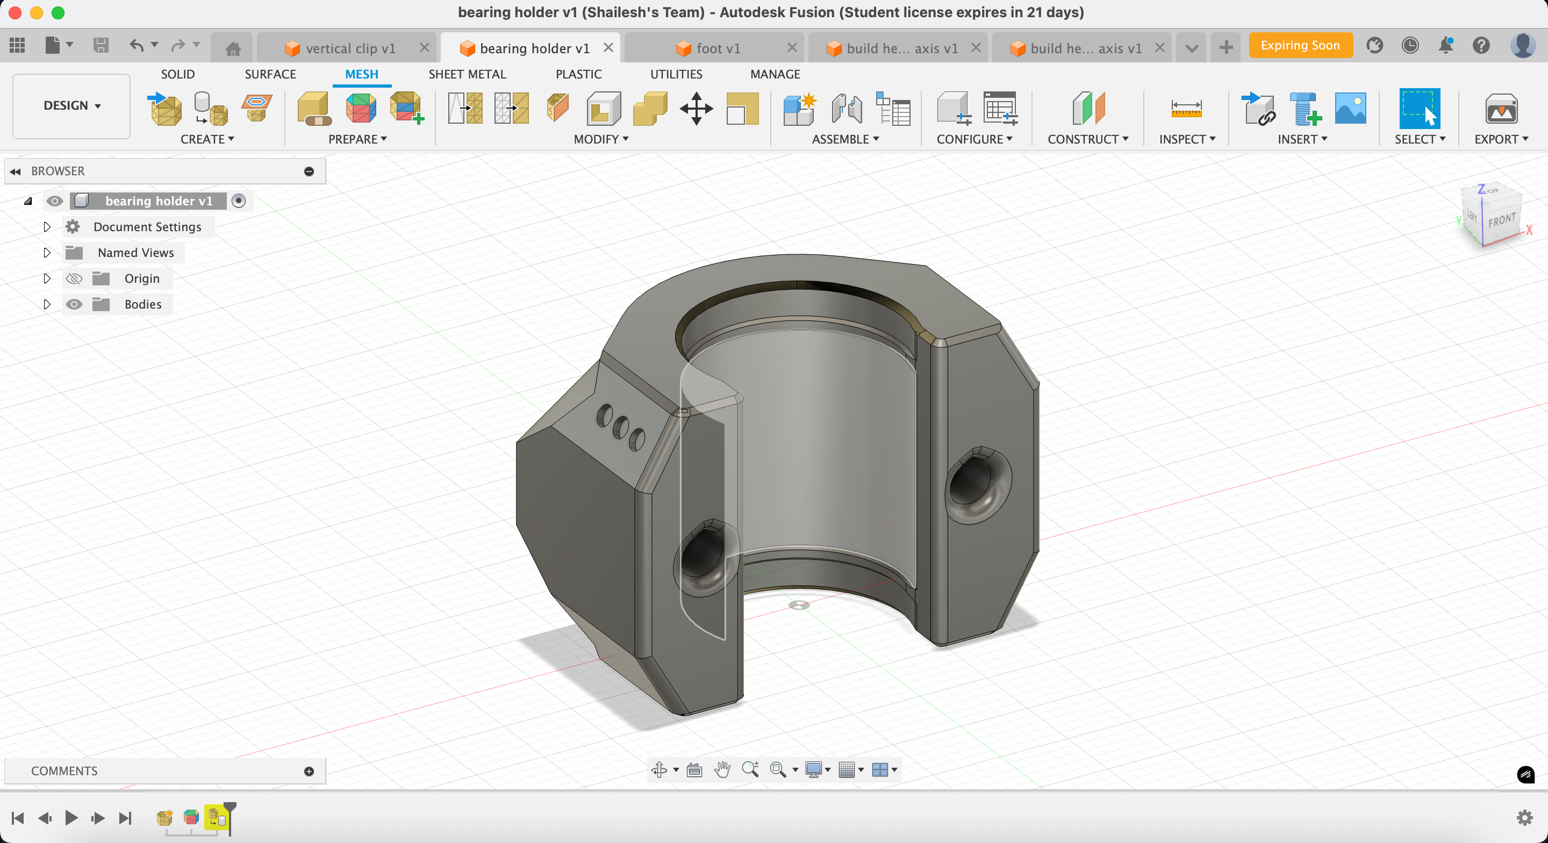Viewport: 1548px width, 843px height.
Task: Open the notifications bell icon
Action: click(1446, 45)
